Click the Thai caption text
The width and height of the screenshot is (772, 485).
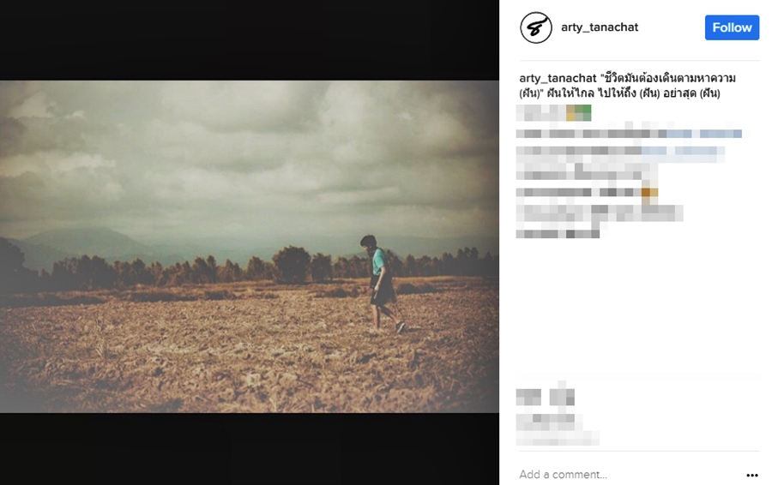click(x=628, y=86)
